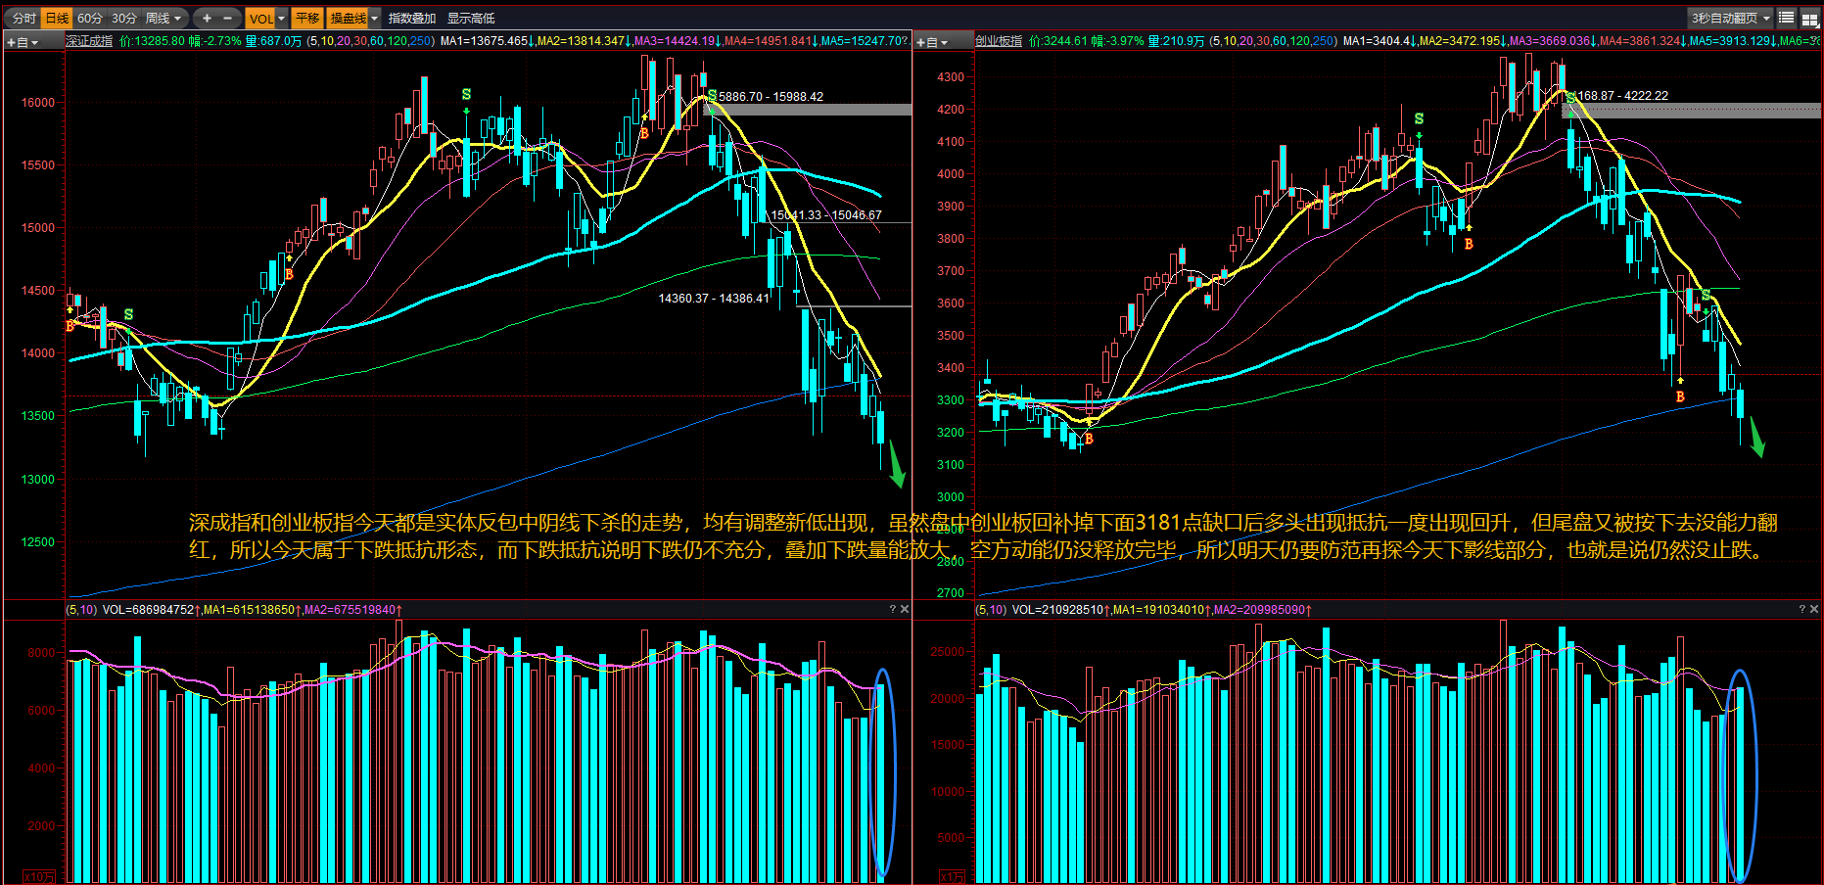
Task: Click the 深证成指 index name
Action: point(89,41)
